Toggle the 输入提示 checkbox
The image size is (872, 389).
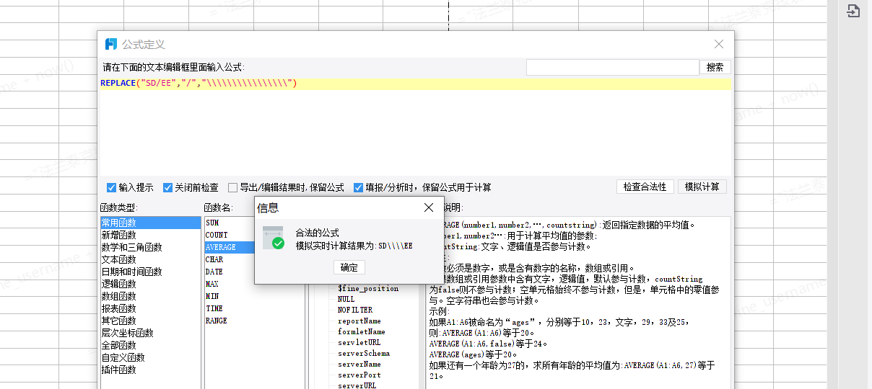[x=111, y=187]
